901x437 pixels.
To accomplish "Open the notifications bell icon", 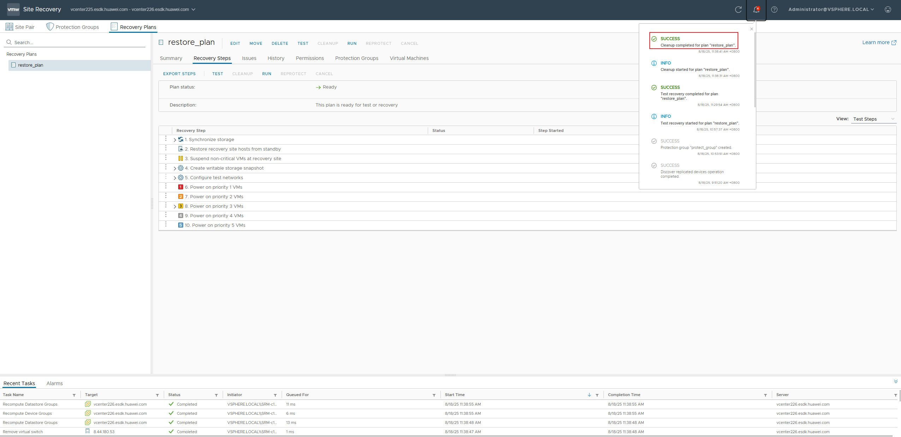I will coord(756,10).
